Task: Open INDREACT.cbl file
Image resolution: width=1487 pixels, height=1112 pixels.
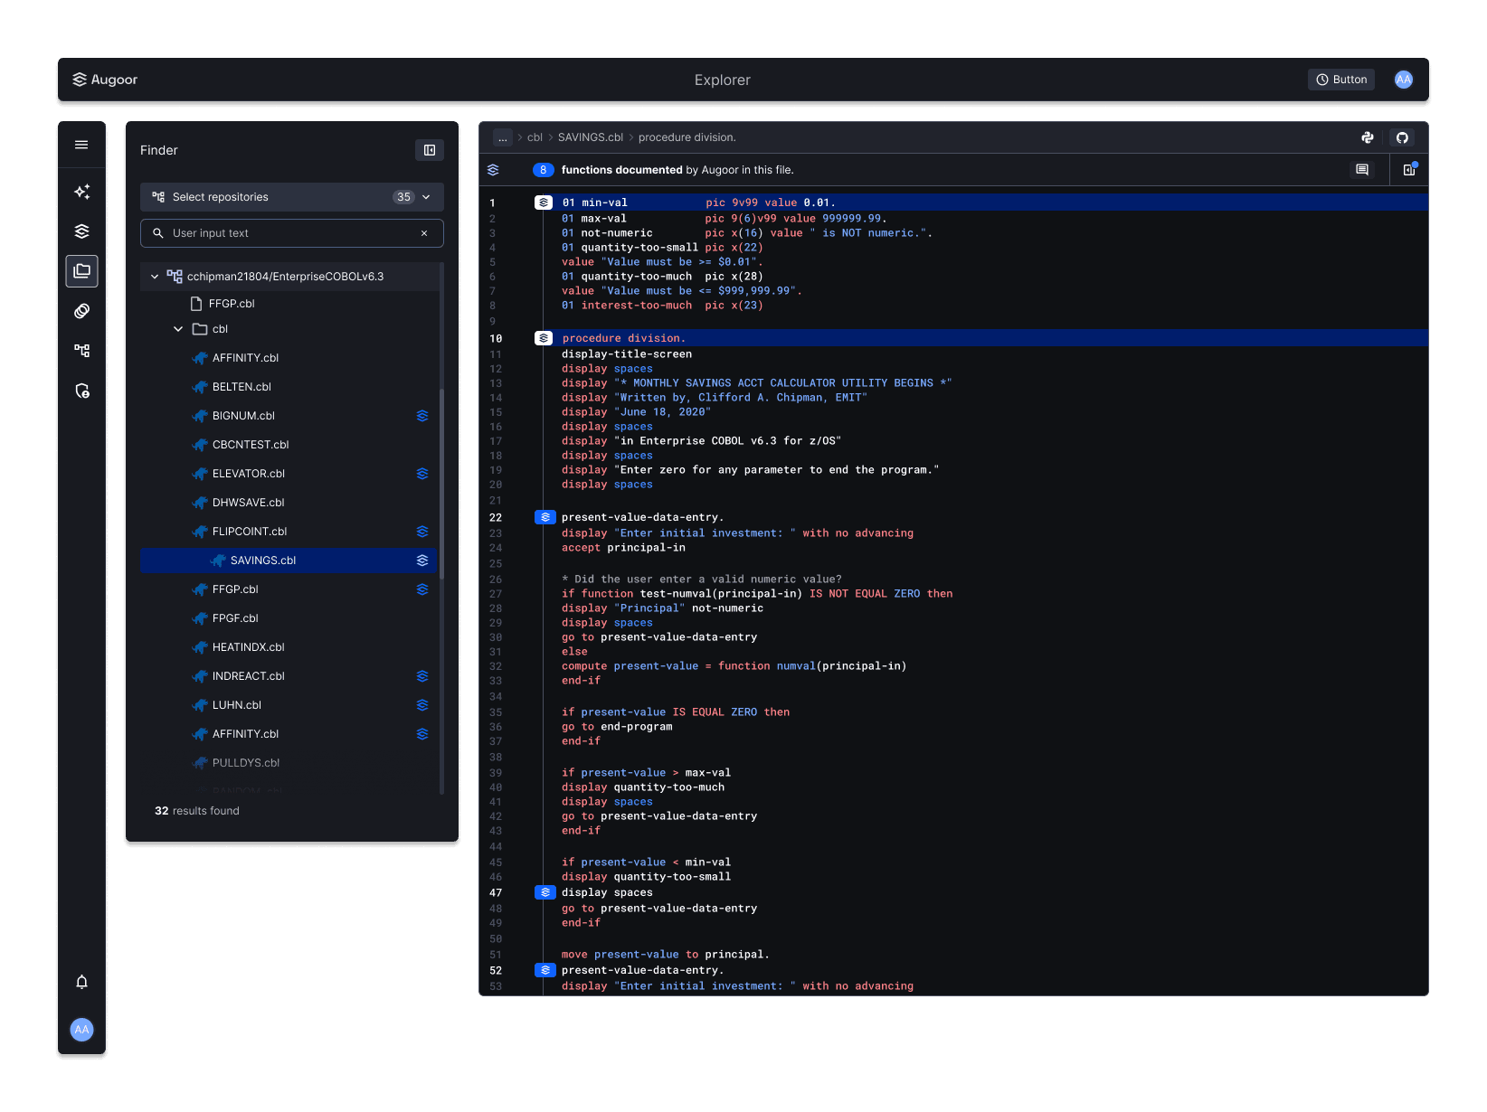Action: [248, 676]
